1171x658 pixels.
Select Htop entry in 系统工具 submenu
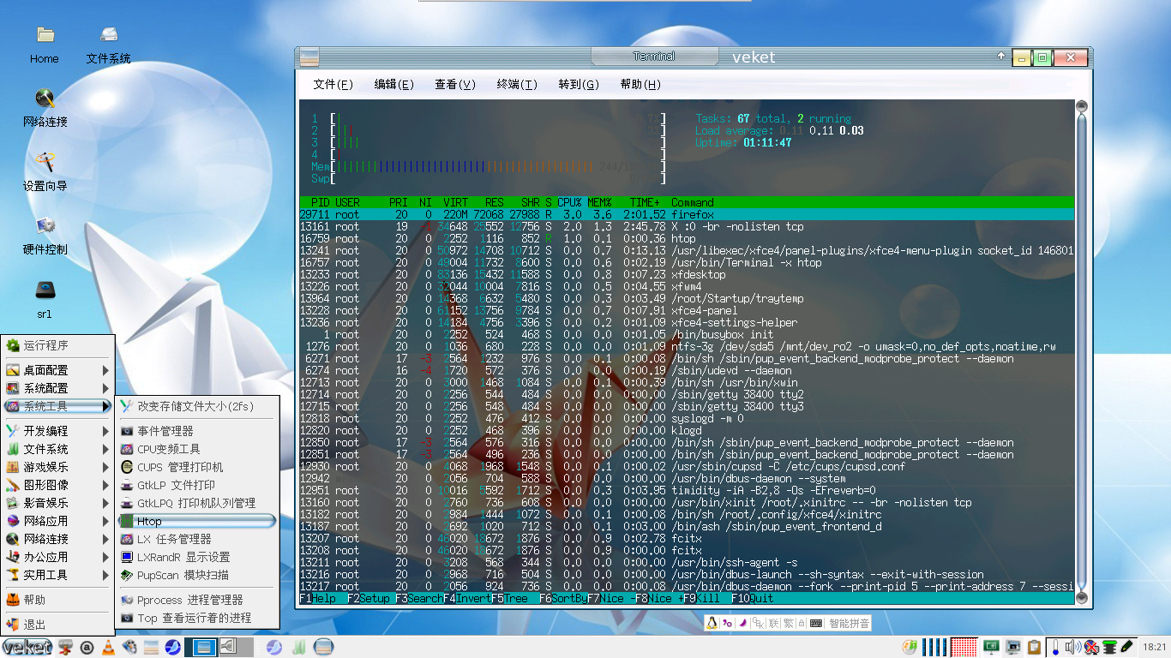197,521
